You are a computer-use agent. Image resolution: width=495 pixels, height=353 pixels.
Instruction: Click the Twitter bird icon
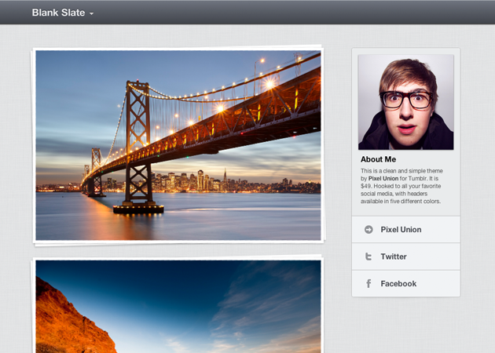[368, 257]
